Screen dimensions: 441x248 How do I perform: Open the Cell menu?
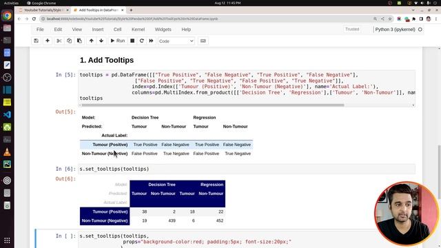click(x=117, y=29)
